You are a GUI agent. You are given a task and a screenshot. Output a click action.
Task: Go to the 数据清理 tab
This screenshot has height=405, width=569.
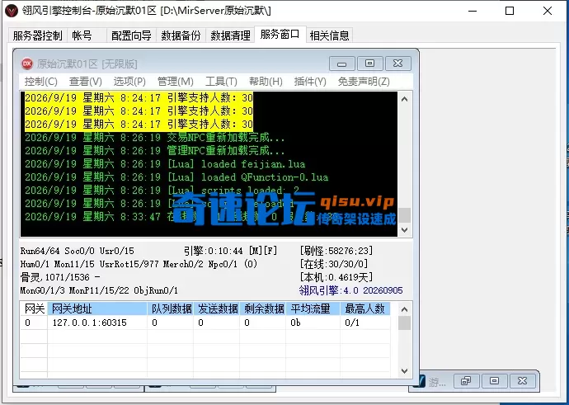(x=230, y=35)
